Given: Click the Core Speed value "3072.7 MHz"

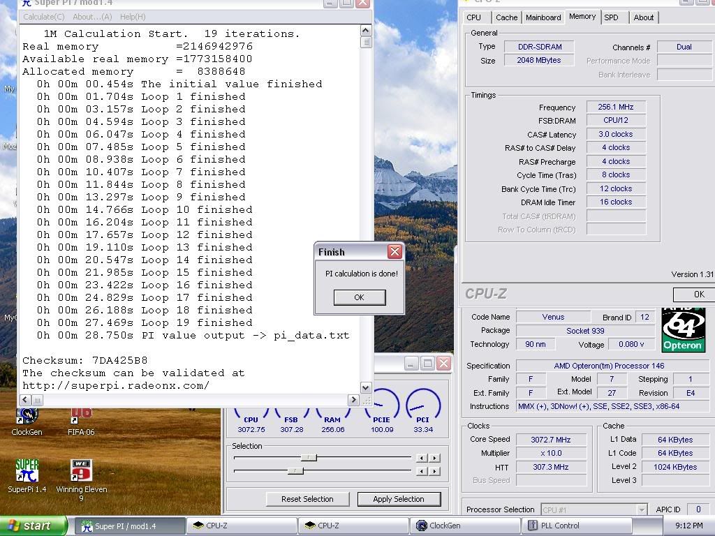Looking at the screenshot, I should point(551,440).
